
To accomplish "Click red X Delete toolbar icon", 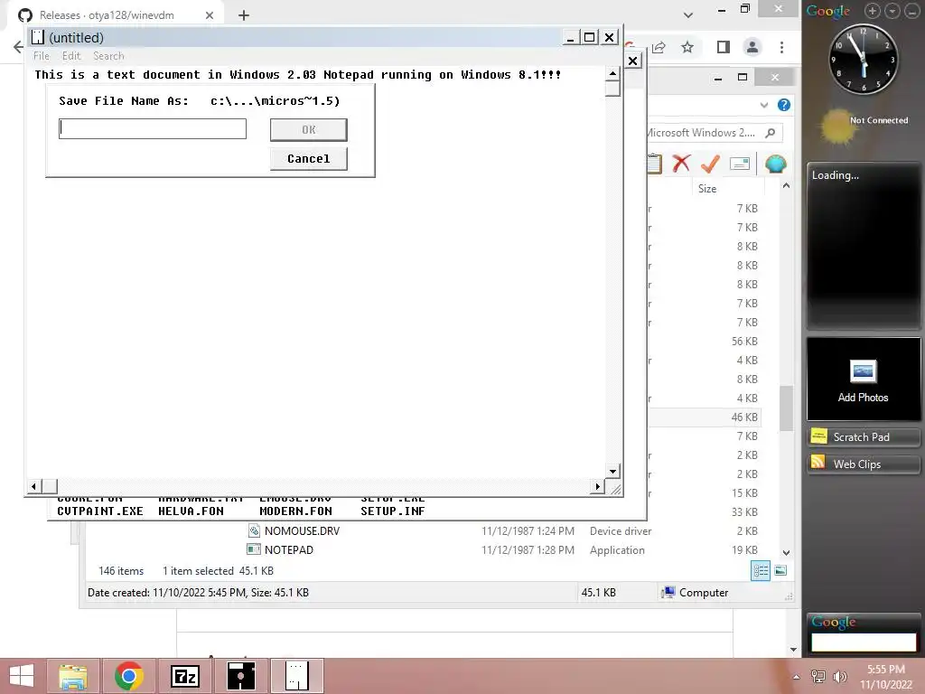I will point(681,164).
